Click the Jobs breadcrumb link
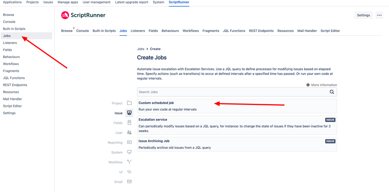The height and width of the screenshot is (192, 389). [x=141, y=49]
